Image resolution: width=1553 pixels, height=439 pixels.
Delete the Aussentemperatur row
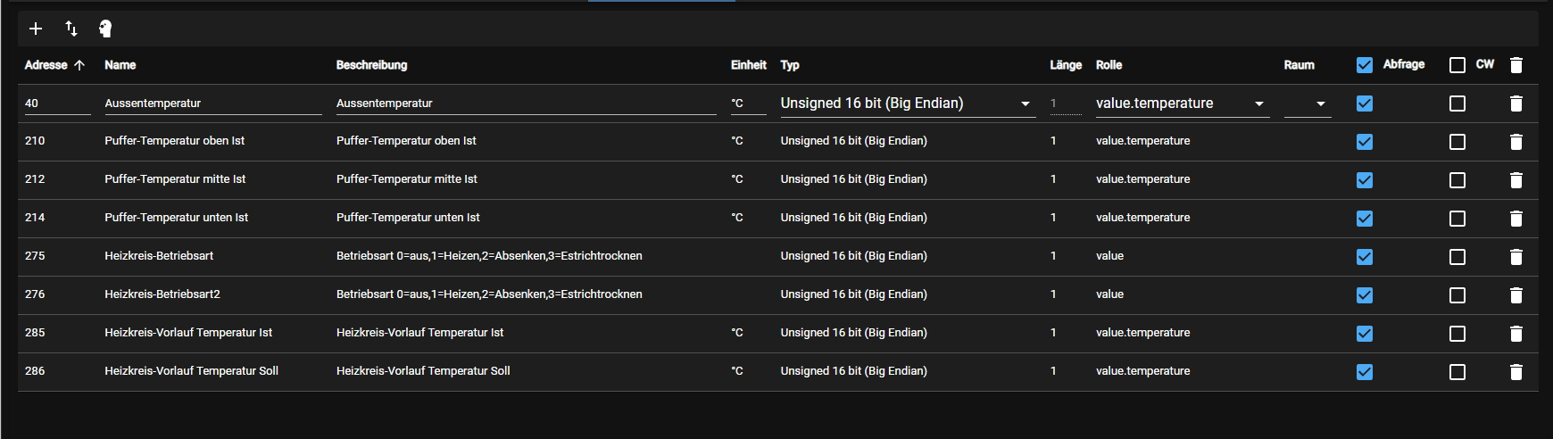pos(1516,104)
